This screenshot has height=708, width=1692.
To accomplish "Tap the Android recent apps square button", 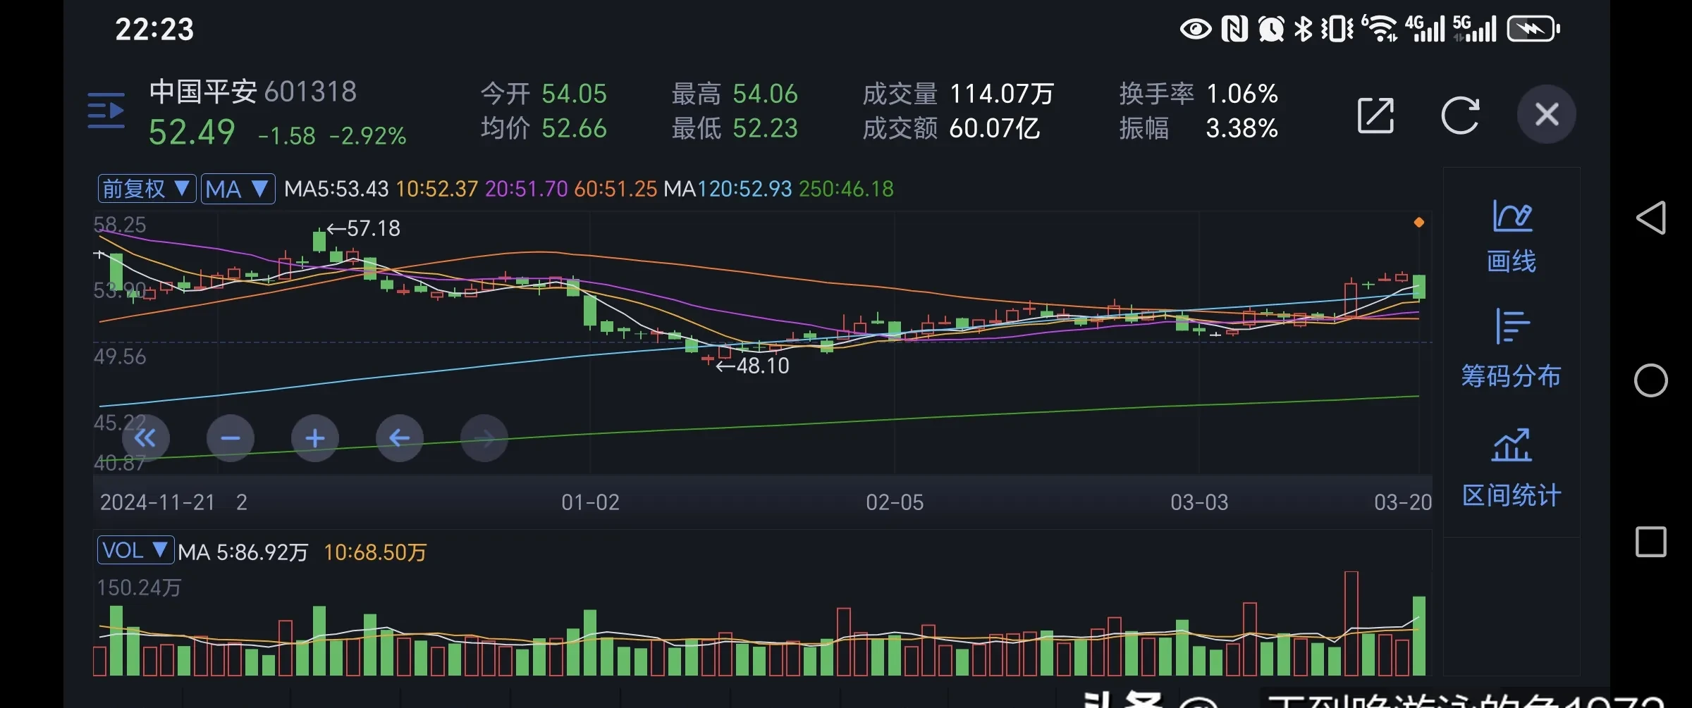I will pos(1650,542).
